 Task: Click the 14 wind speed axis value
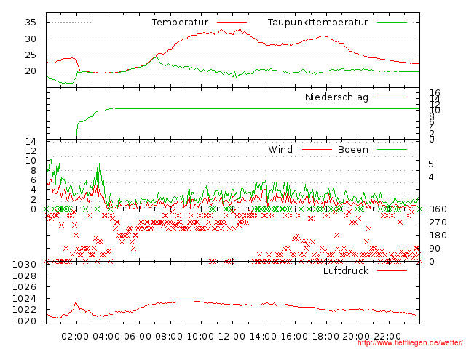(x=31, y=142)
